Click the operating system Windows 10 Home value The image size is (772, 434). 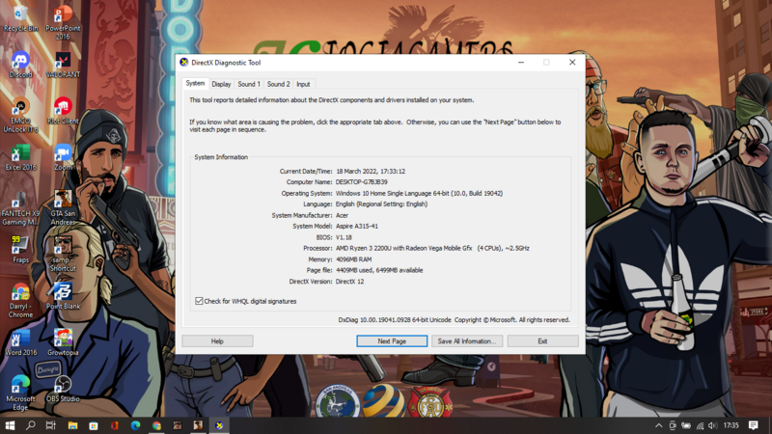[419, 194]
